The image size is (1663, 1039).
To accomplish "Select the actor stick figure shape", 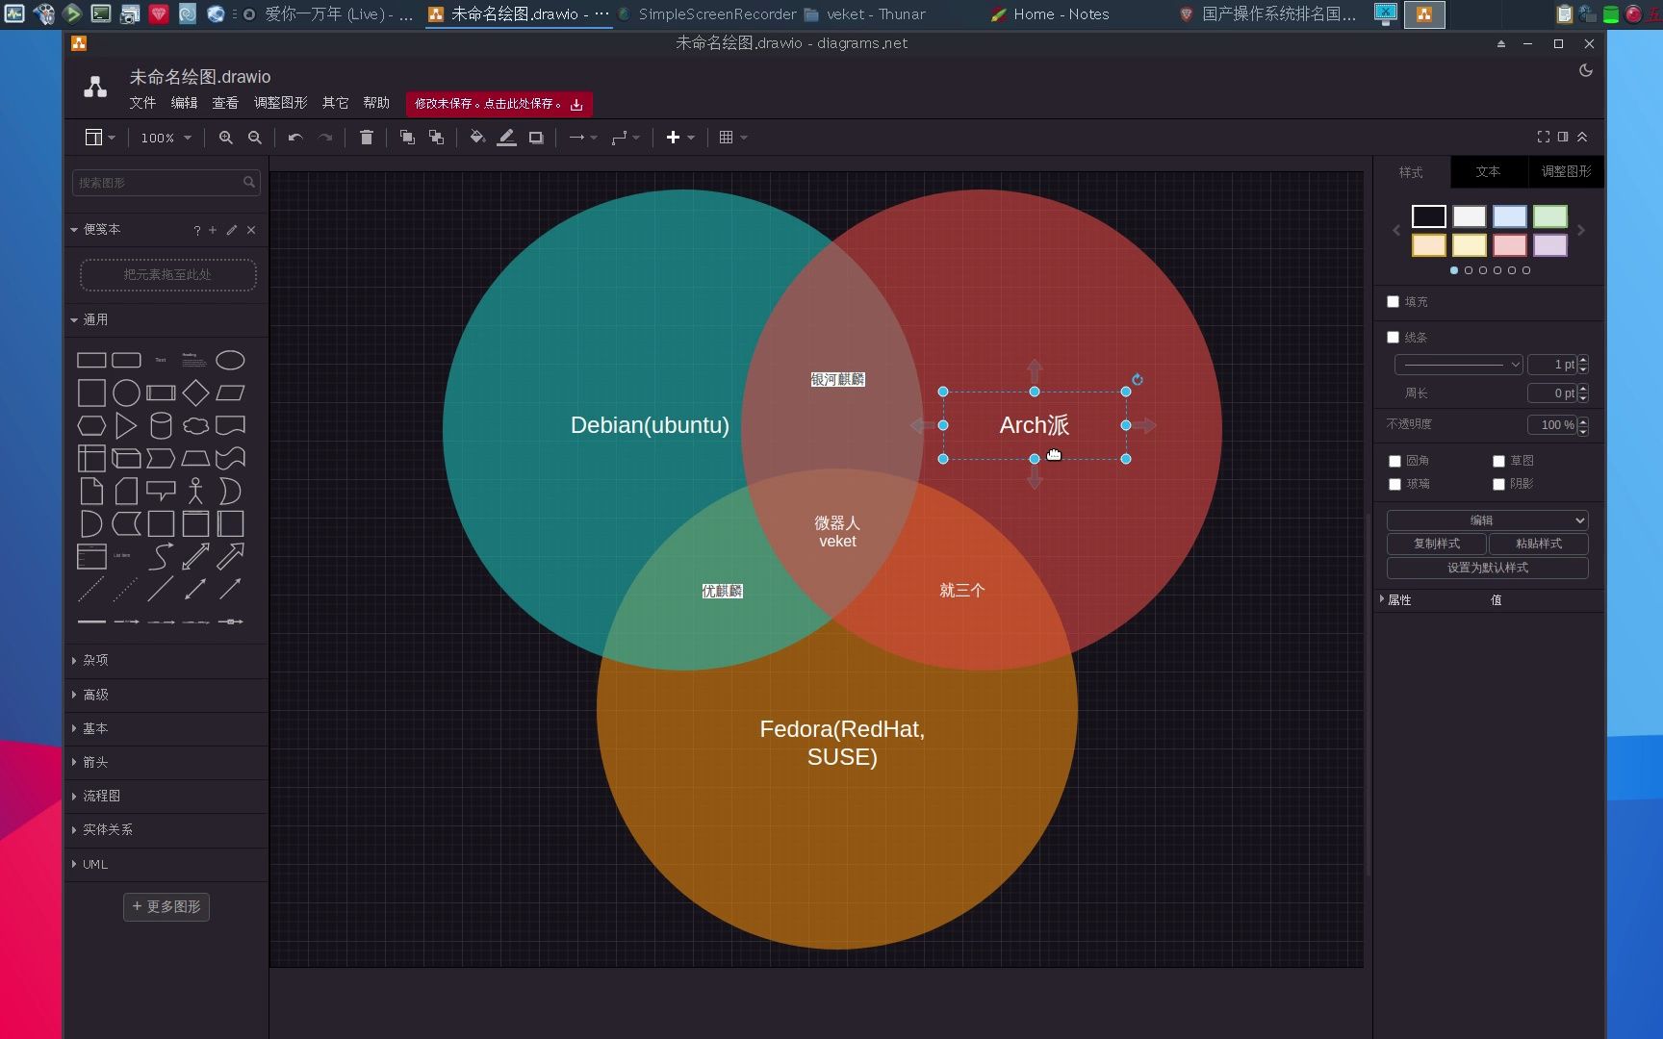I will [x=195, y=491].
